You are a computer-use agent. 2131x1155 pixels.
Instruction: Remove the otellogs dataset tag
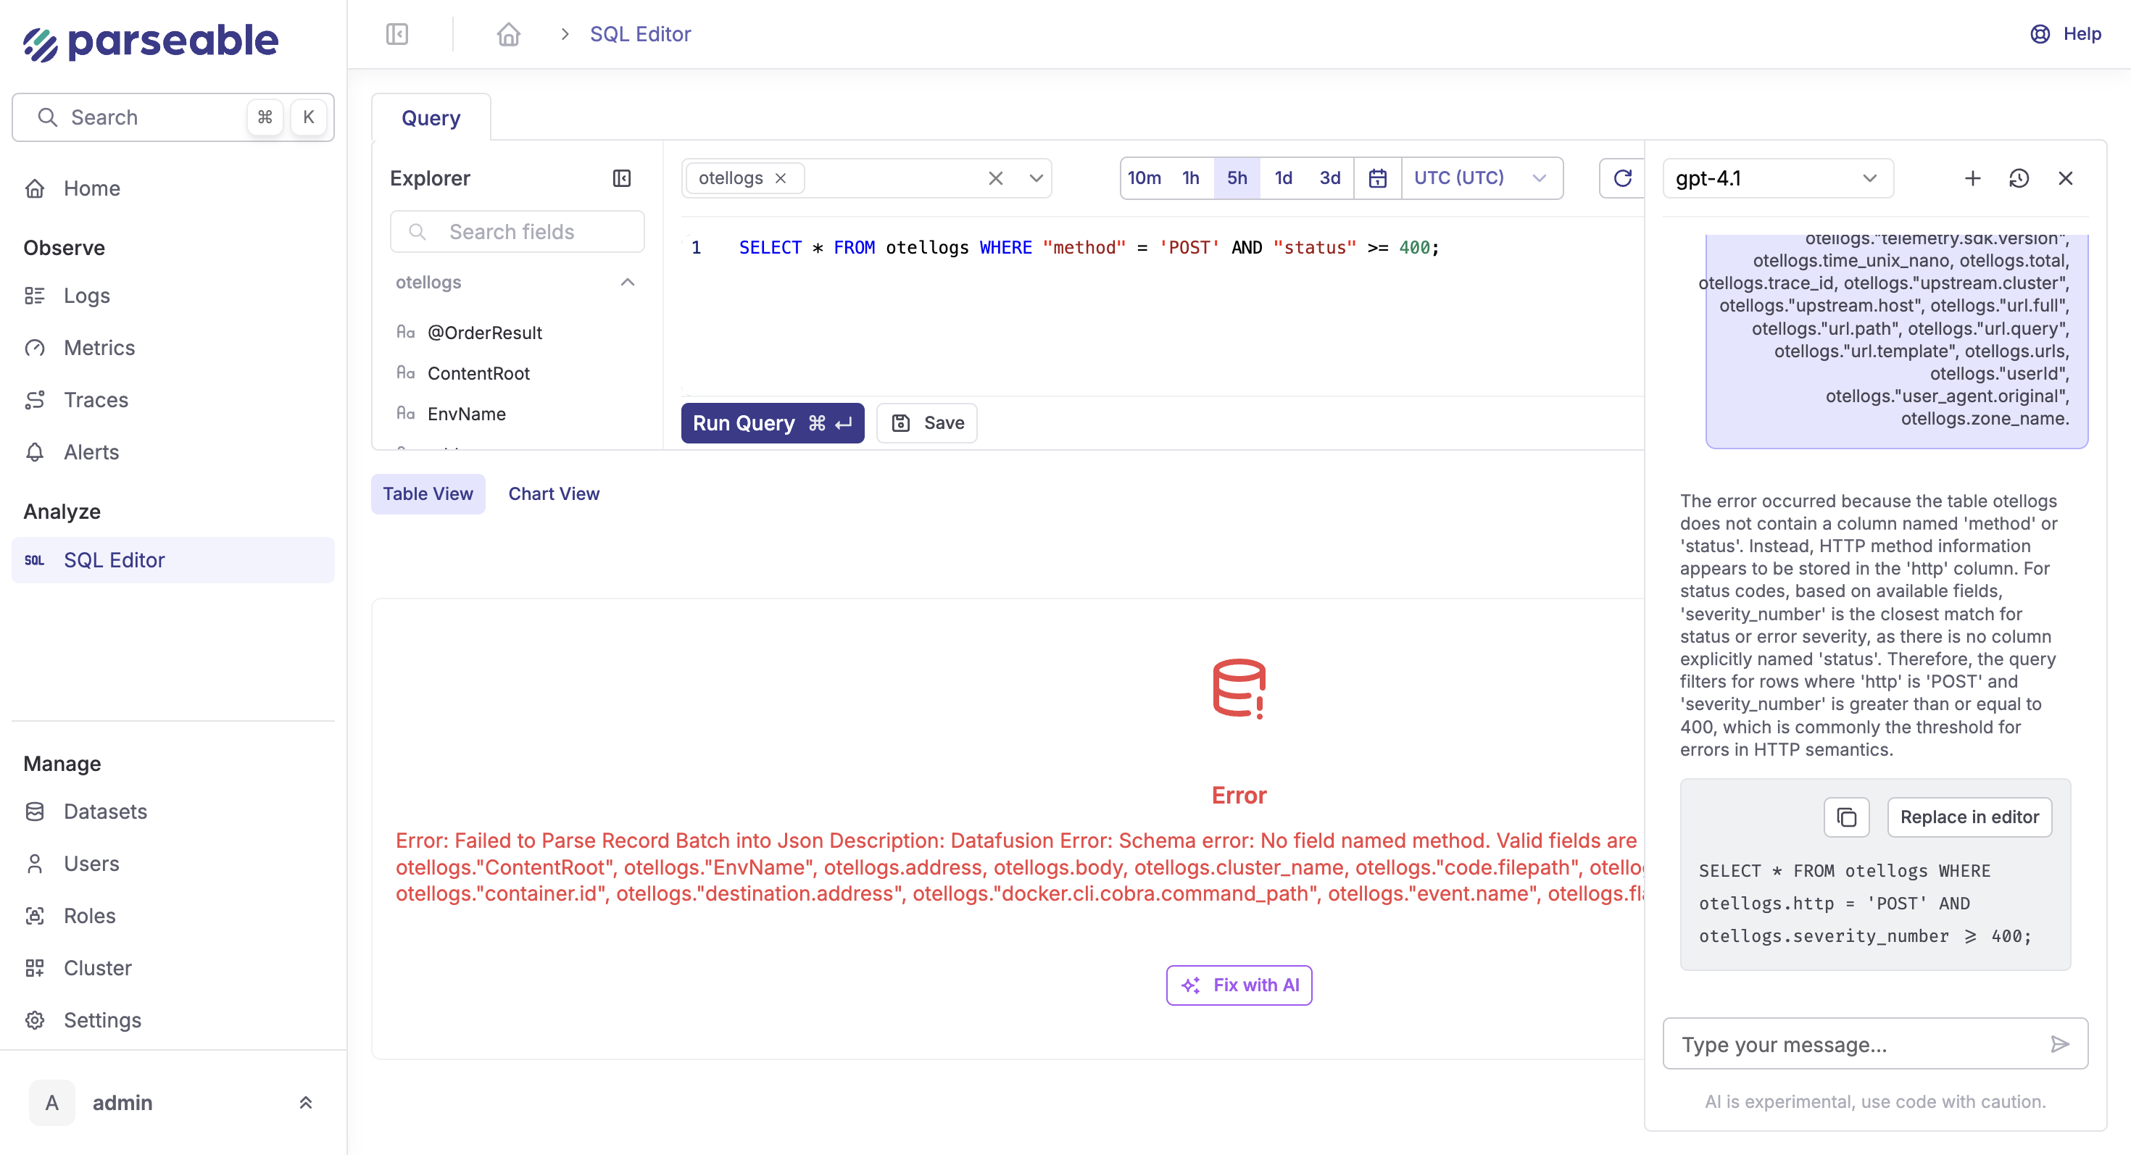(780, 178)
